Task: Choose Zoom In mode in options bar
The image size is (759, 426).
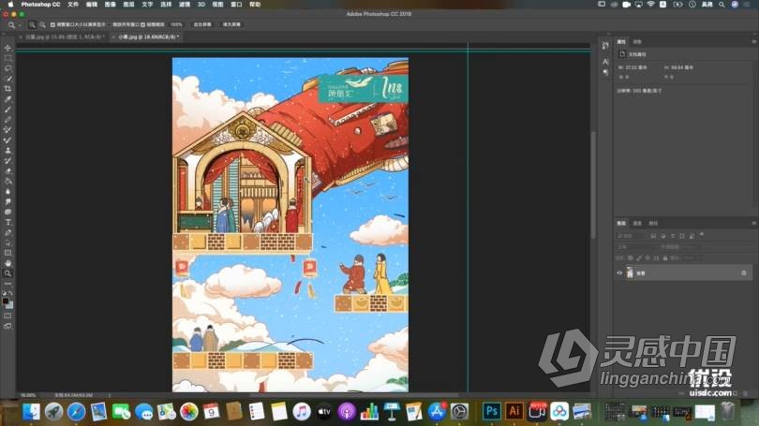Action: pyautogui.click(x=32, y=24)
